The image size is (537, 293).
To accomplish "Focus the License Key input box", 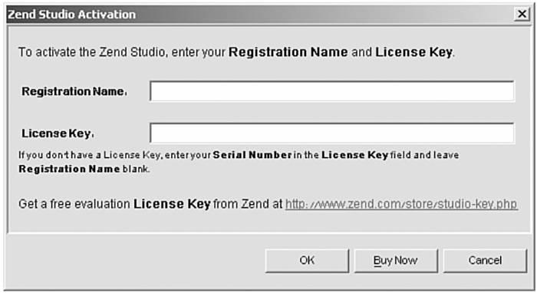I will (332, 133).
